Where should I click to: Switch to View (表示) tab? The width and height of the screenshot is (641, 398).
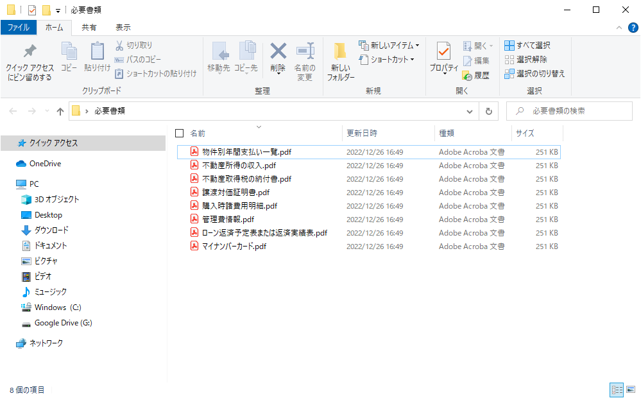coord(123,28)
